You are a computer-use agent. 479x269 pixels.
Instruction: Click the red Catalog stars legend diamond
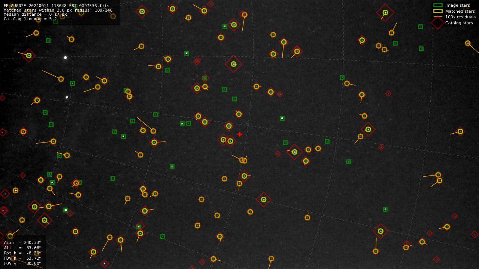(438, 23)
